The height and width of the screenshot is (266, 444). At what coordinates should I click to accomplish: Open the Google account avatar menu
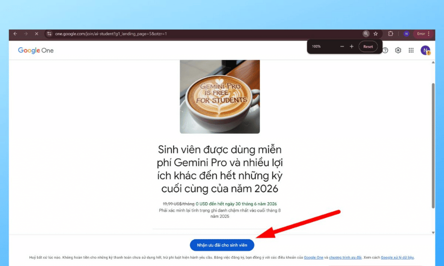click(x=425, y=50)
